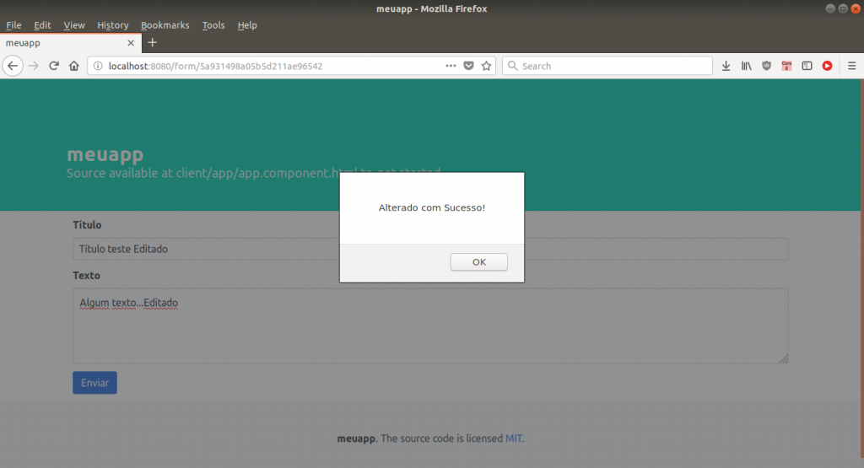Open the History menu
The width and height of the screenshot is (864, 468).
click(112, 25)
